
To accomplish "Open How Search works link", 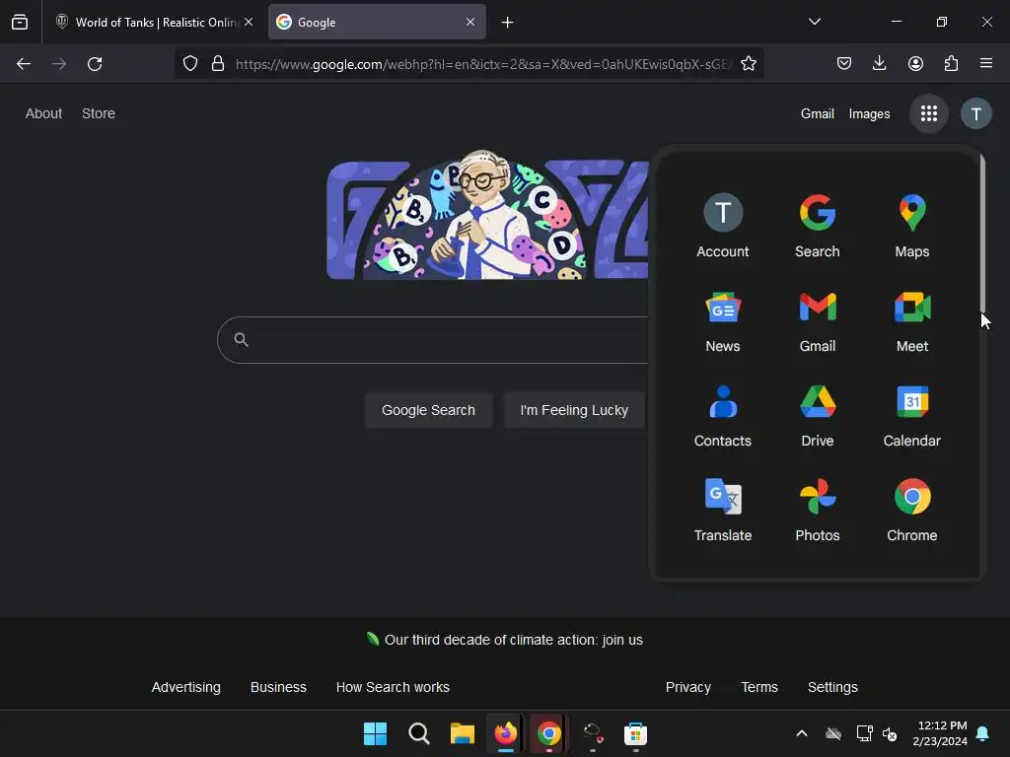I will tap(393, 687).
